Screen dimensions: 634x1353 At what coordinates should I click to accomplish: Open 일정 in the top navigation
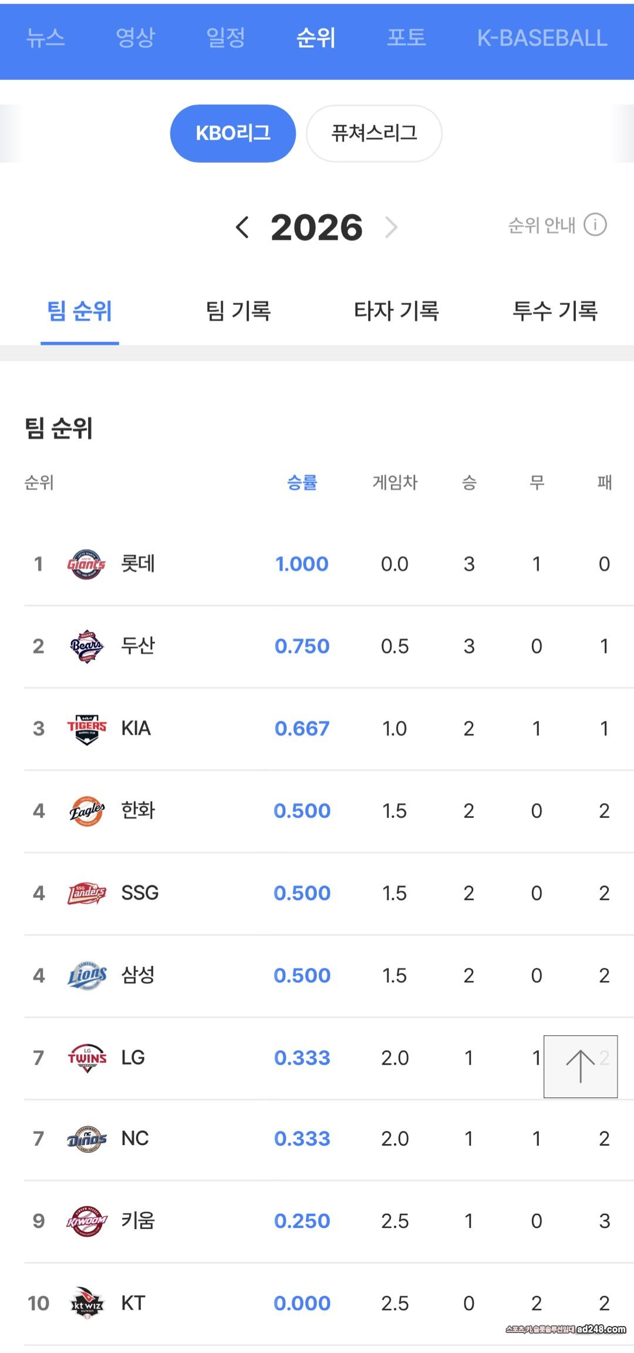(225, 38)
